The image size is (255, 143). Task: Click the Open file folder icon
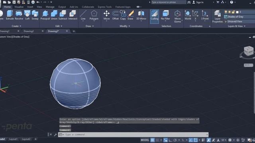[9, 2]
